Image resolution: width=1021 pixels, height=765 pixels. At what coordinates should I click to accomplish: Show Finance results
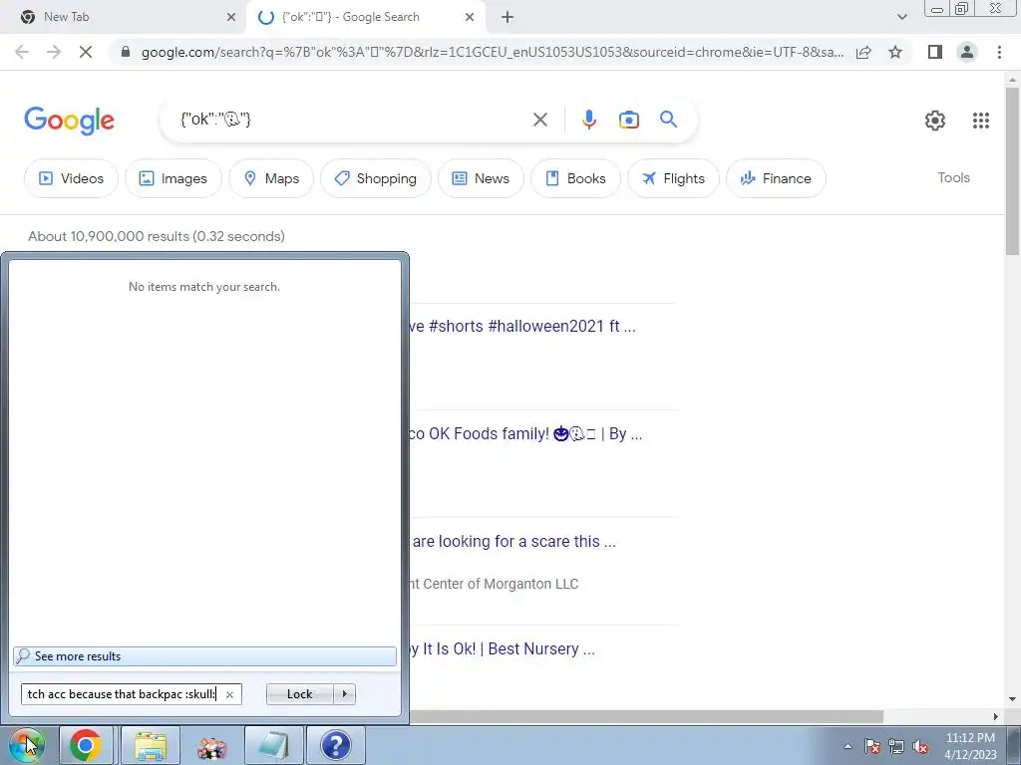coord(776,178)
